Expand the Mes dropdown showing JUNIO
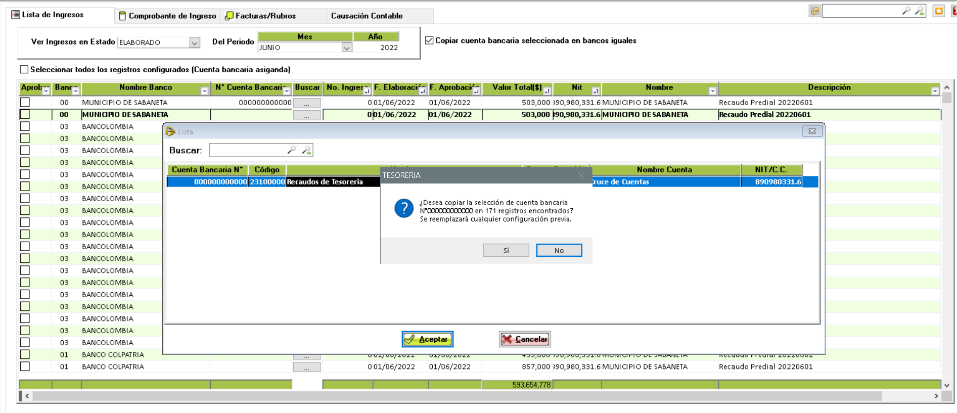This screenshot has height=413, width=957. point(346,48)
